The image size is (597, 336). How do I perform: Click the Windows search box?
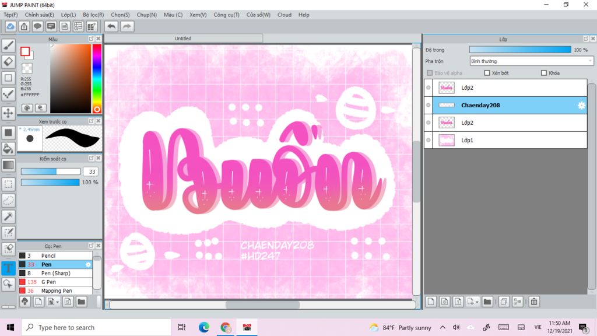pos(96,327)
